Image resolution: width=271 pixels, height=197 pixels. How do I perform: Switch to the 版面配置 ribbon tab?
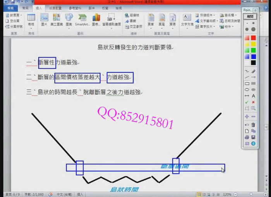tap(55, 8)
